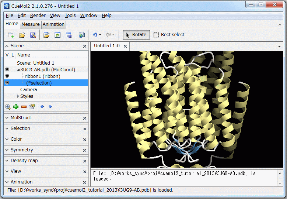The width and height of the screenshot is (287, 199).
Task: Hide the ribbon1 renderer via eye icon
Action: pos(7,76)
